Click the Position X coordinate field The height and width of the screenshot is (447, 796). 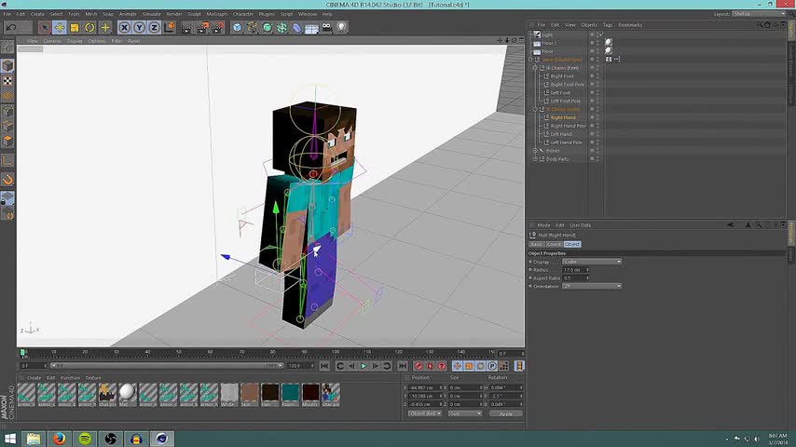coord(424,387)
